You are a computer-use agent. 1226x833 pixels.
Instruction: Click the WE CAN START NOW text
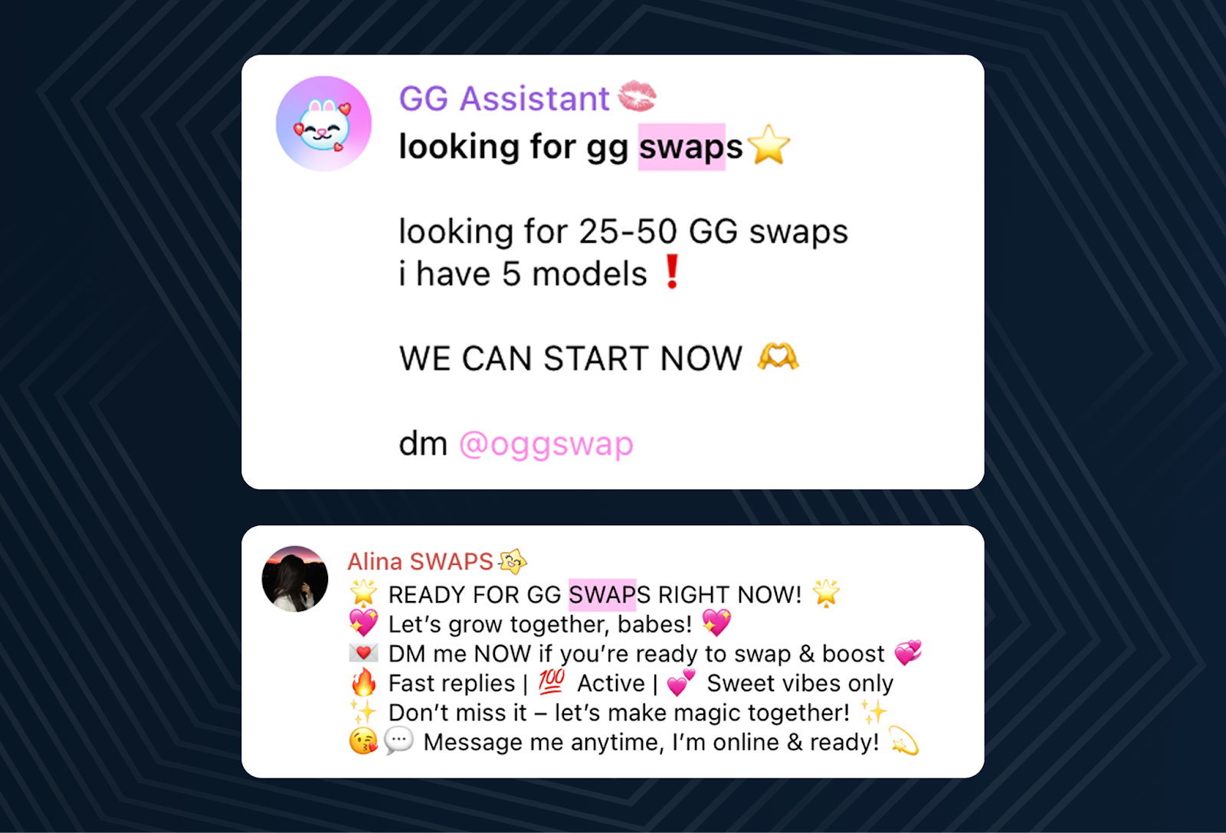pyautogui.click(x=571, y=358)
